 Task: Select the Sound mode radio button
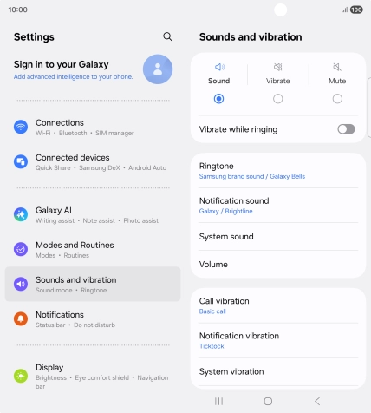[x=218, y=99]
